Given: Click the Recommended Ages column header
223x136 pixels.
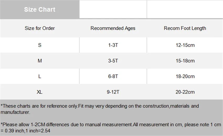Looking at the screenshot, I should click(113, 28).
